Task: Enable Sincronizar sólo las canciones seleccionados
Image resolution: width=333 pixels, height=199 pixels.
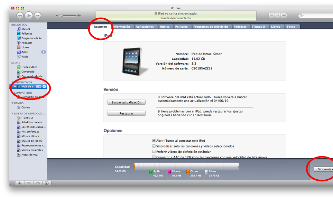Action: click(154, 146)
